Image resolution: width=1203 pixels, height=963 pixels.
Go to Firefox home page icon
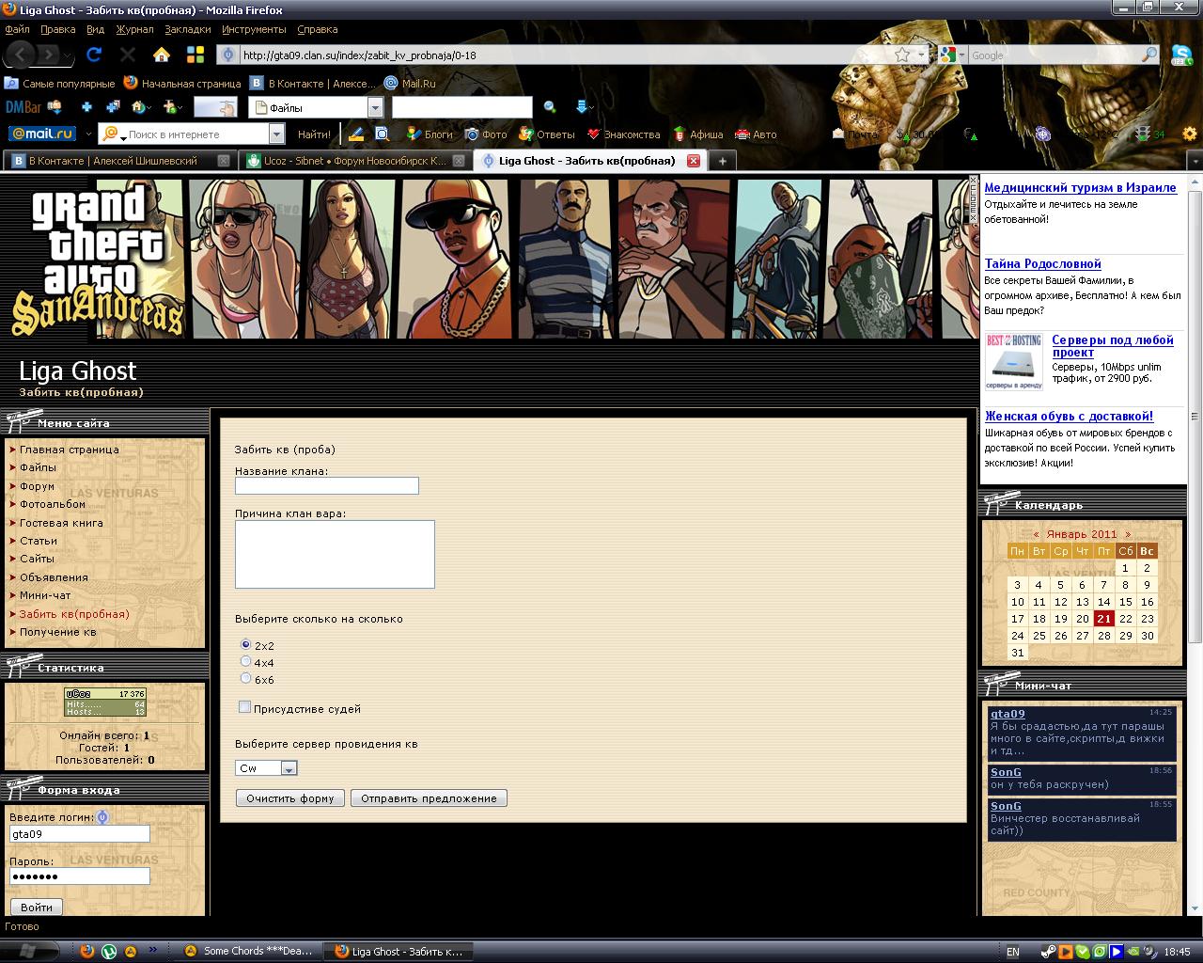162,55
